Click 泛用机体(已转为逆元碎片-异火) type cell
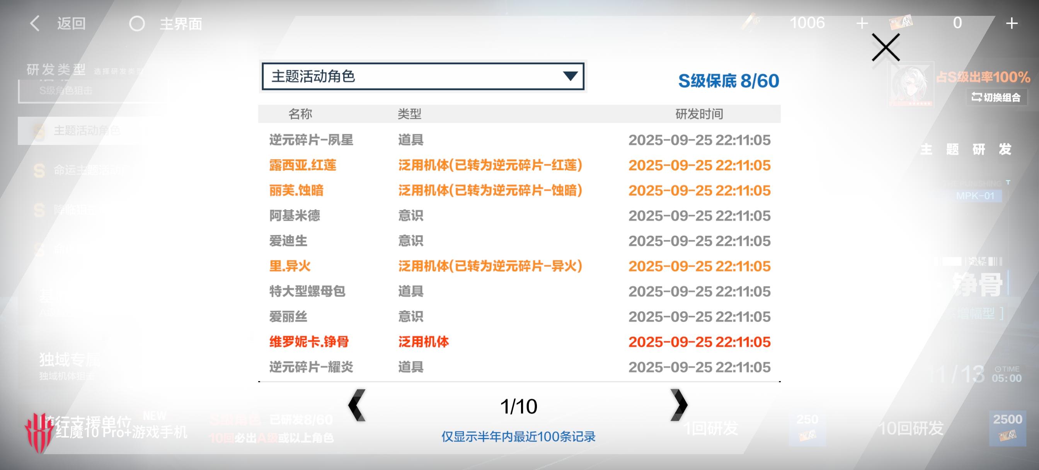This screenshot has width=1039, height=470. 490,266
